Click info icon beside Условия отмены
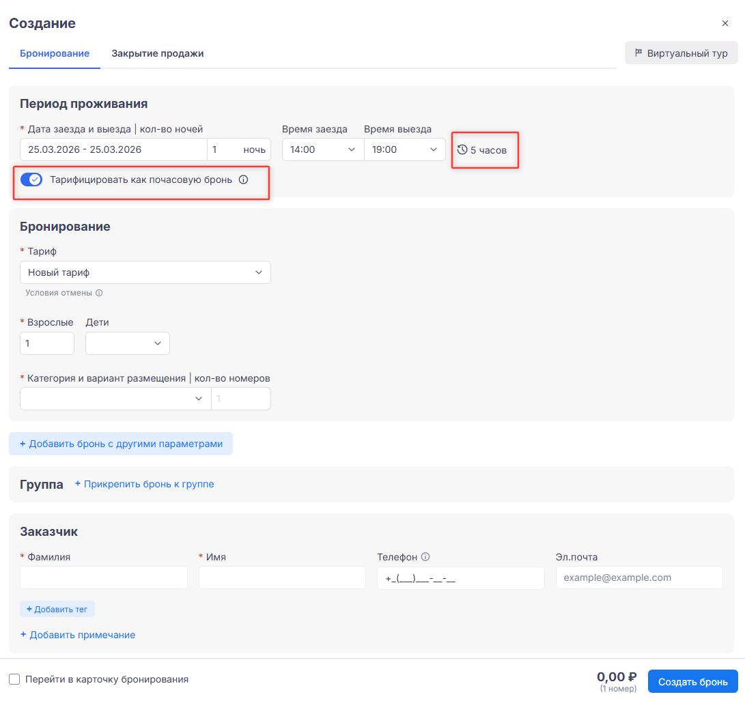Viewport: 745px width, 701px height. tap(99, 293)
